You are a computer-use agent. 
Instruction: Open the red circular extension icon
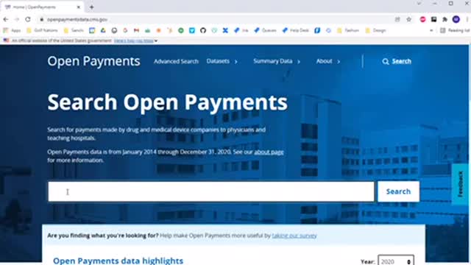click(422, 19)
